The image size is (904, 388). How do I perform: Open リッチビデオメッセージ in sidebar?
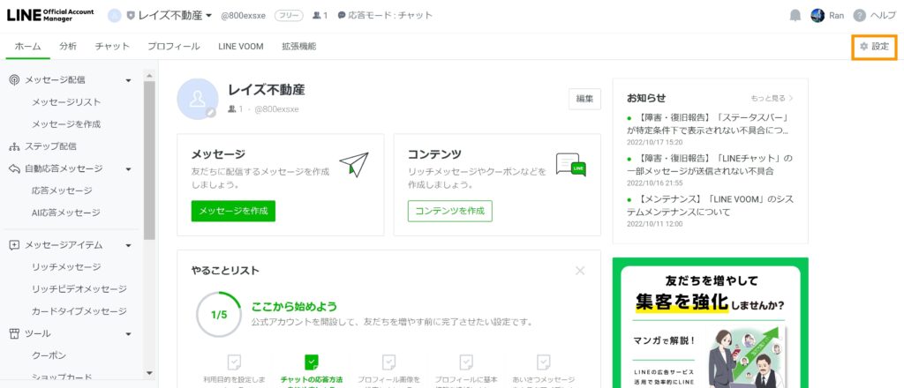click(79, 289)
